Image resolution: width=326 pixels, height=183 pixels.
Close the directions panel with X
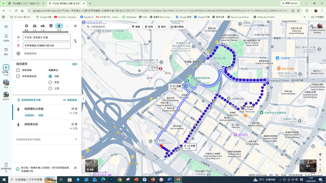tap(75, 26)
